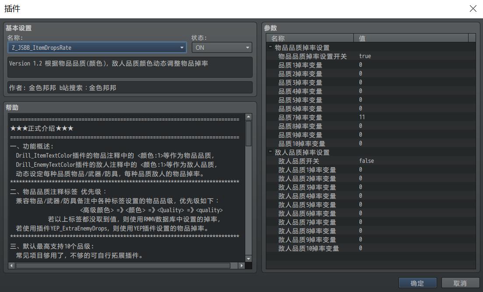Click the 三、默认最高支持10个品级 line
The width and height of the screenshot is (483, 292).
52,246
